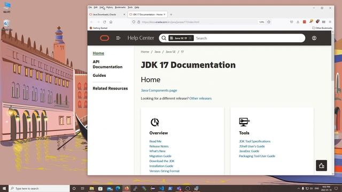Click the Overview card icon

click(x=155, y=122)
